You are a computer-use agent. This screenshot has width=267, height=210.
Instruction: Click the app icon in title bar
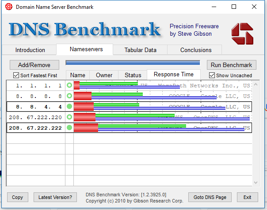[9, 7]
